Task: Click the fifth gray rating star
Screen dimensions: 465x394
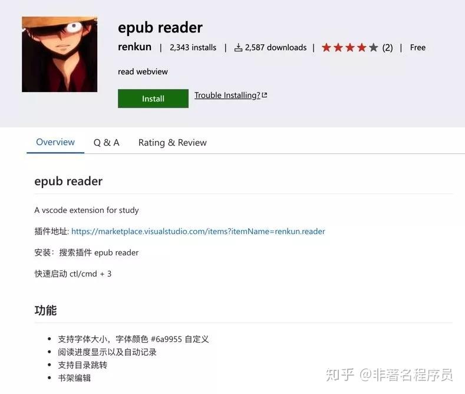Action: pyautogui.click(x=374, y=47)
